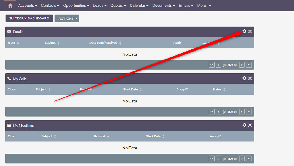Open My Meetings dashlet settings gear
Image resolution: width=294 pixels, height=166 pixels.
coord(244,125)
